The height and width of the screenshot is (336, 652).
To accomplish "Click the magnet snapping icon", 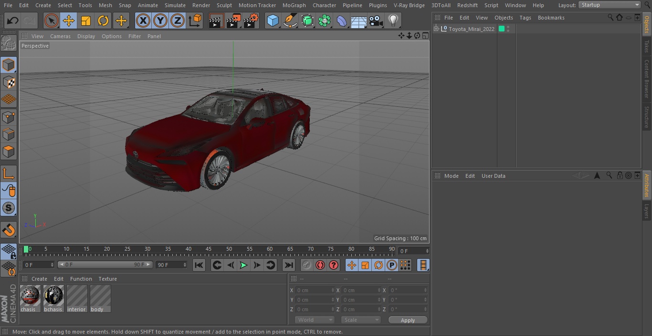I will [x=9, y=230].
